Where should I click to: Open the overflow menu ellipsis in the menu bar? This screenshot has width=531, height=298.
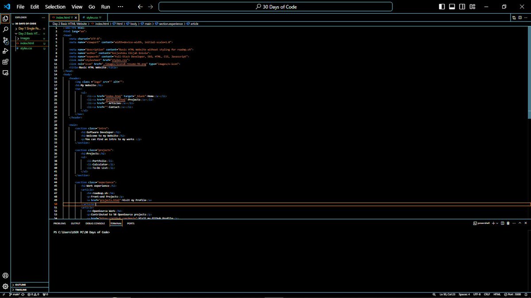[121, 7]
